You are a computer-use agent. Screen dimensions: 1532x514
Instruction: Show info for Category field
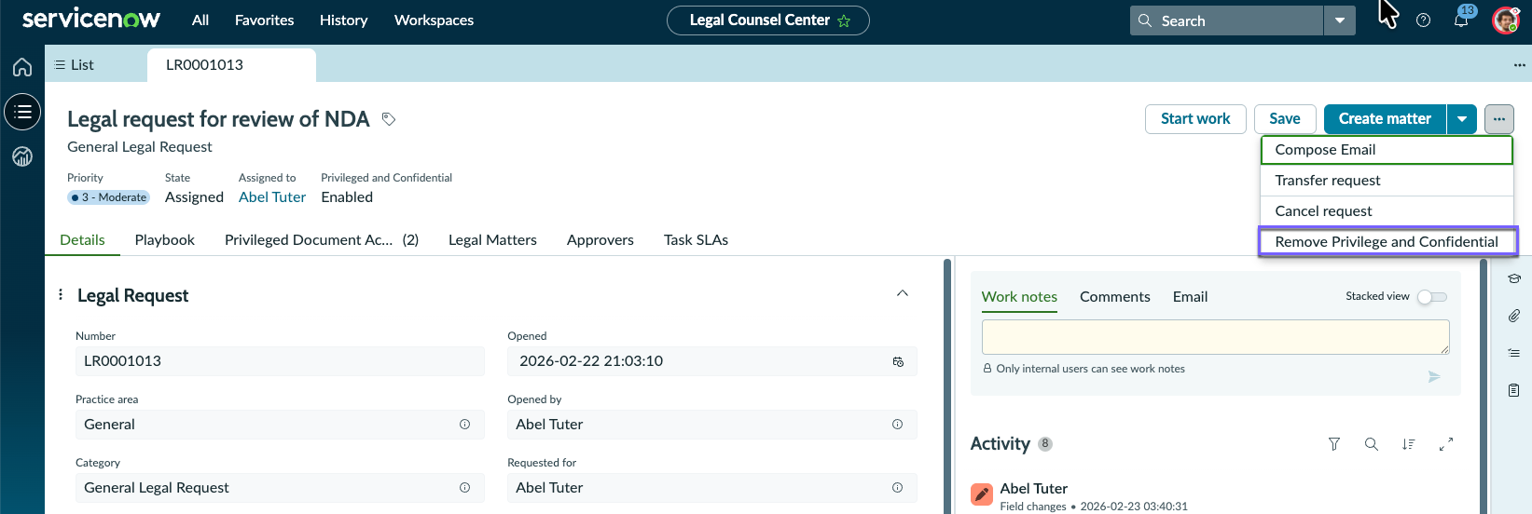(x=464, y=488)
